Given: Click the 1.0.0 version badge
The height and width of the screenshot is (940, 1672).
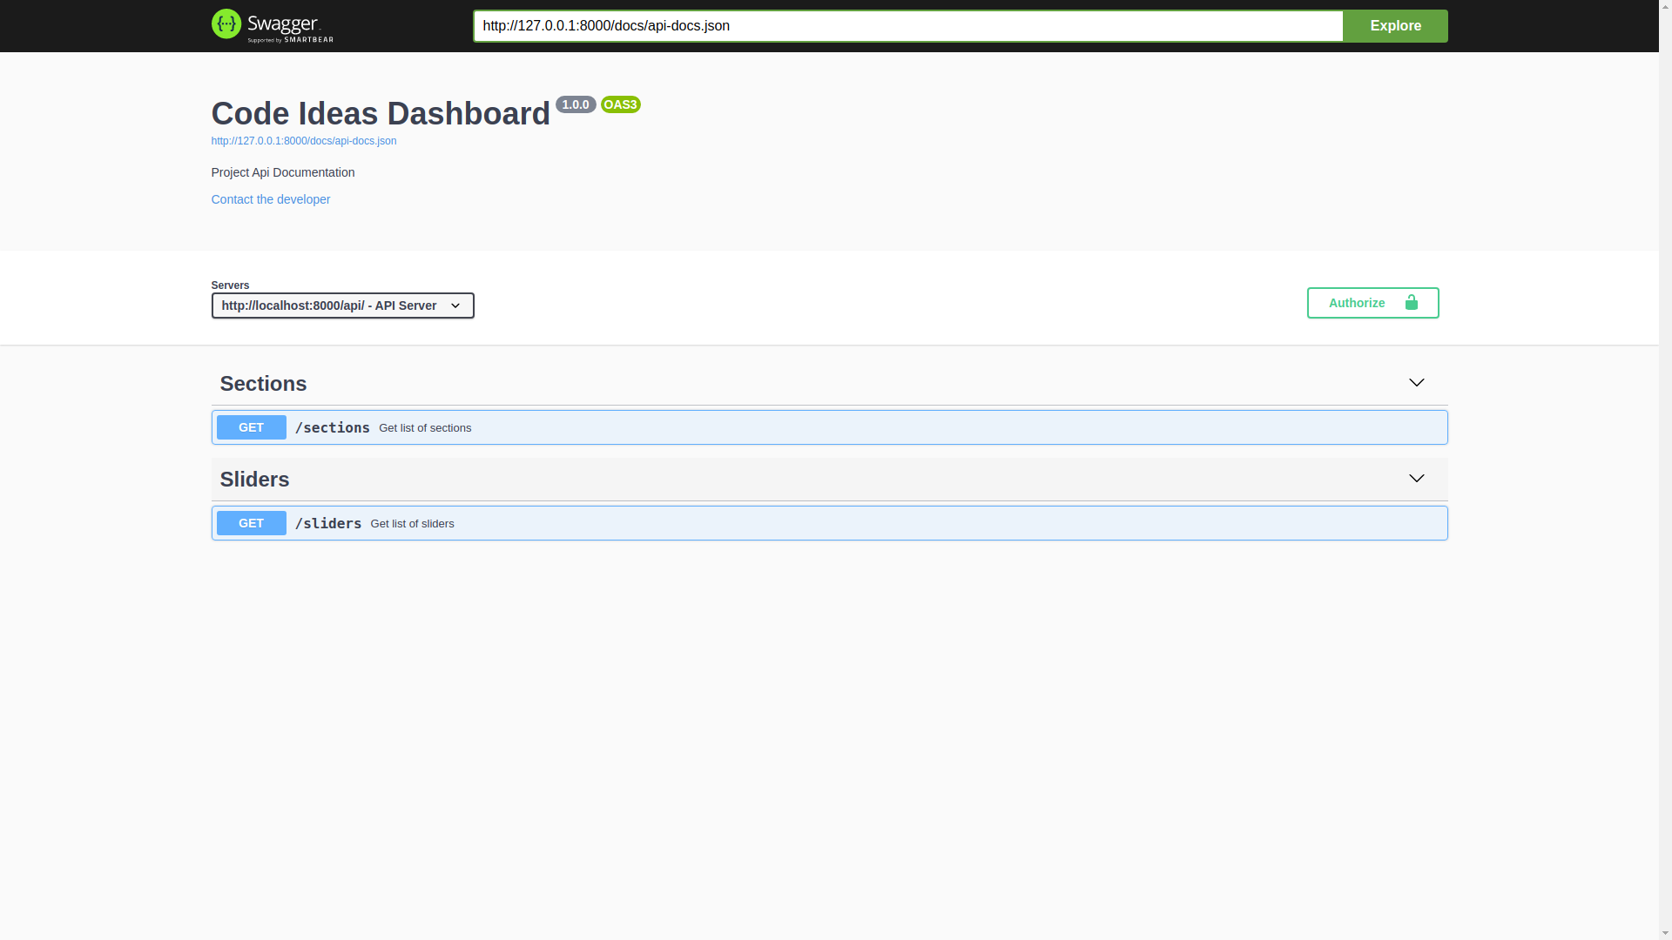Looking at the screenshot, I should coord(575,104).
